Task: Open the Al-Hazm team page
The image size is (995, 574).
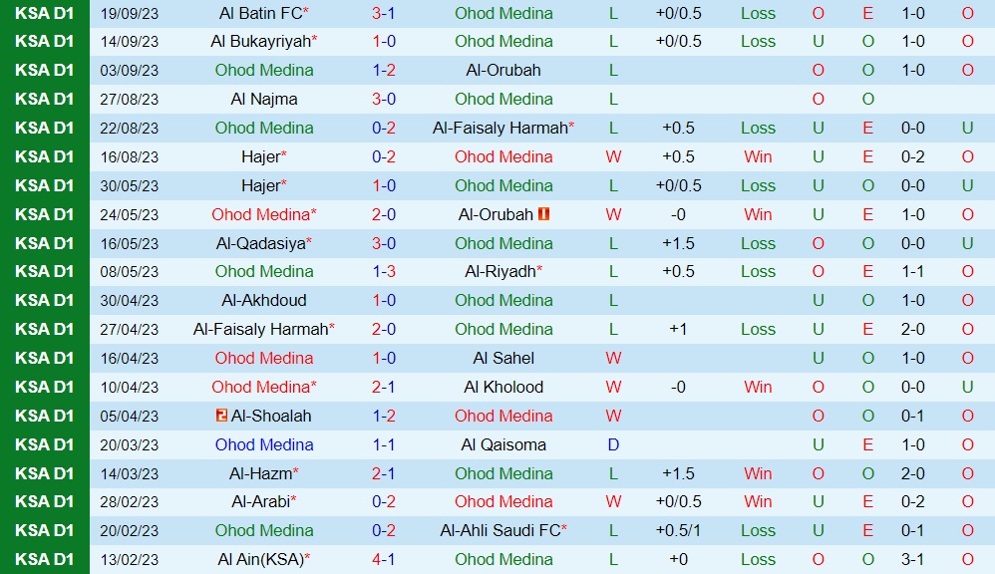Action: click(260, 473)
